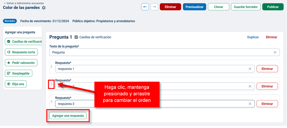Publish the survey with Publicar button
Image resolution: width=287 pixels, height=128 pixels.
click(273, 7)
